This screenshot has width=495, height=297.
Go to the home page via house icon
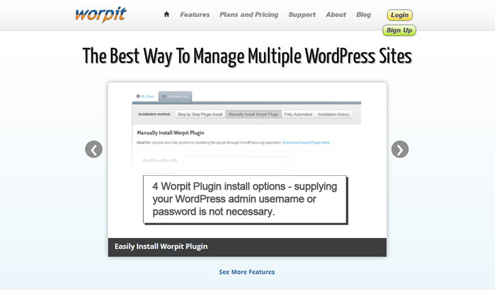167,14
